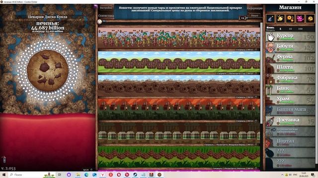
Task: Set purchase amount to 100
Action: point(300,29)
